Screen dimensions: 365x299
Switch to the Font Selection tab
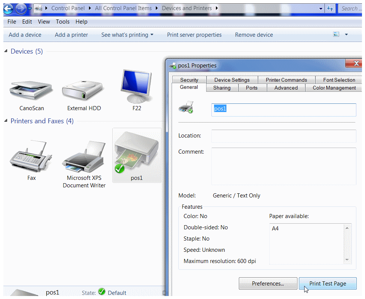[x=339, y=80]
